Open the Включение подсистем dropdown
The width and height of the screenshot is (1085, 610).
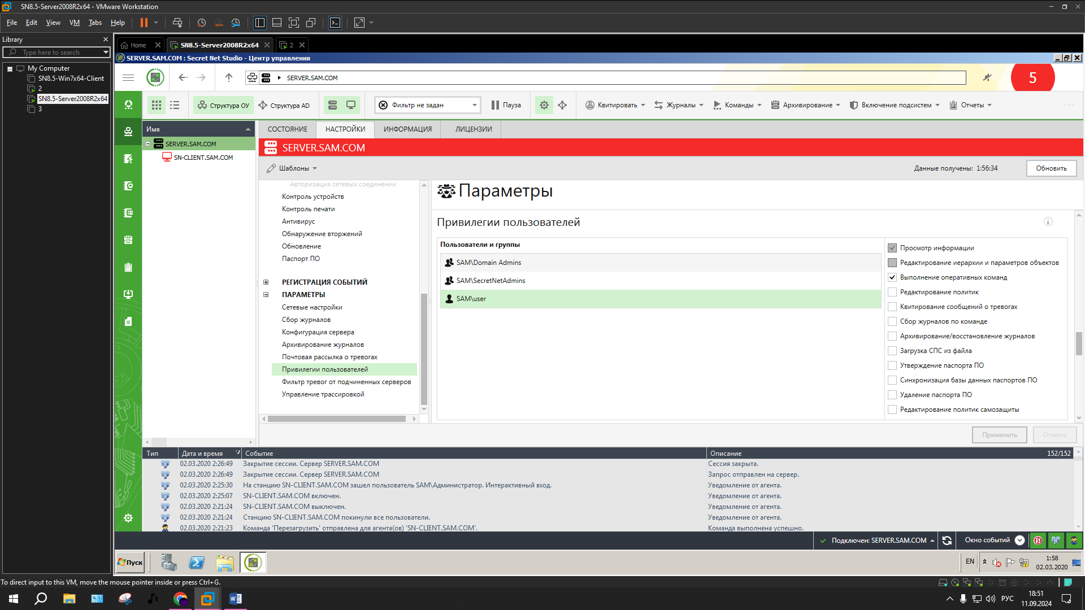[895, 105]
